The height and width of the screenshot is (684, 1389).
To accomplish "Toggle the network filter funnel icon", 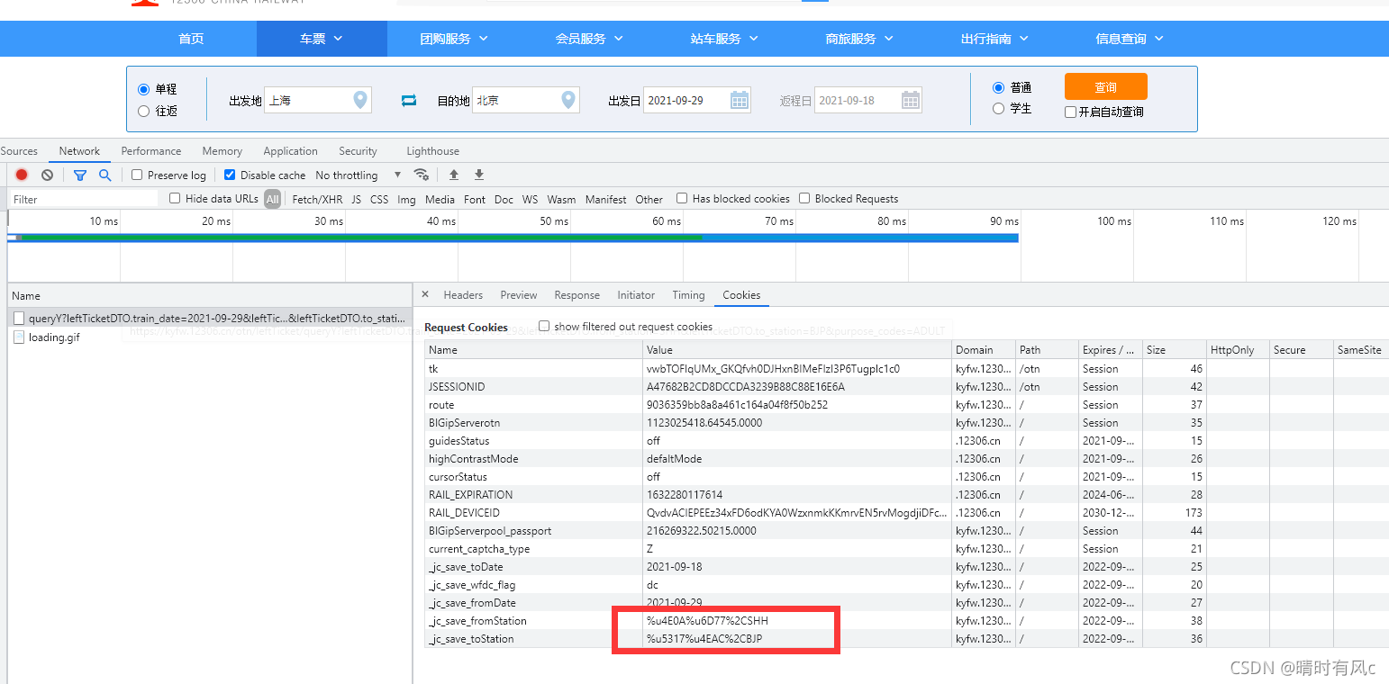I will [79, 175].
